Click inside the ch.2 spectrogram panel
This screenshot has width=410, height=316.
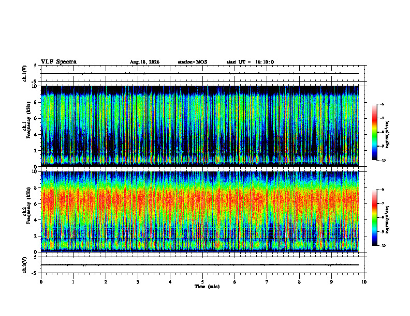200,212
